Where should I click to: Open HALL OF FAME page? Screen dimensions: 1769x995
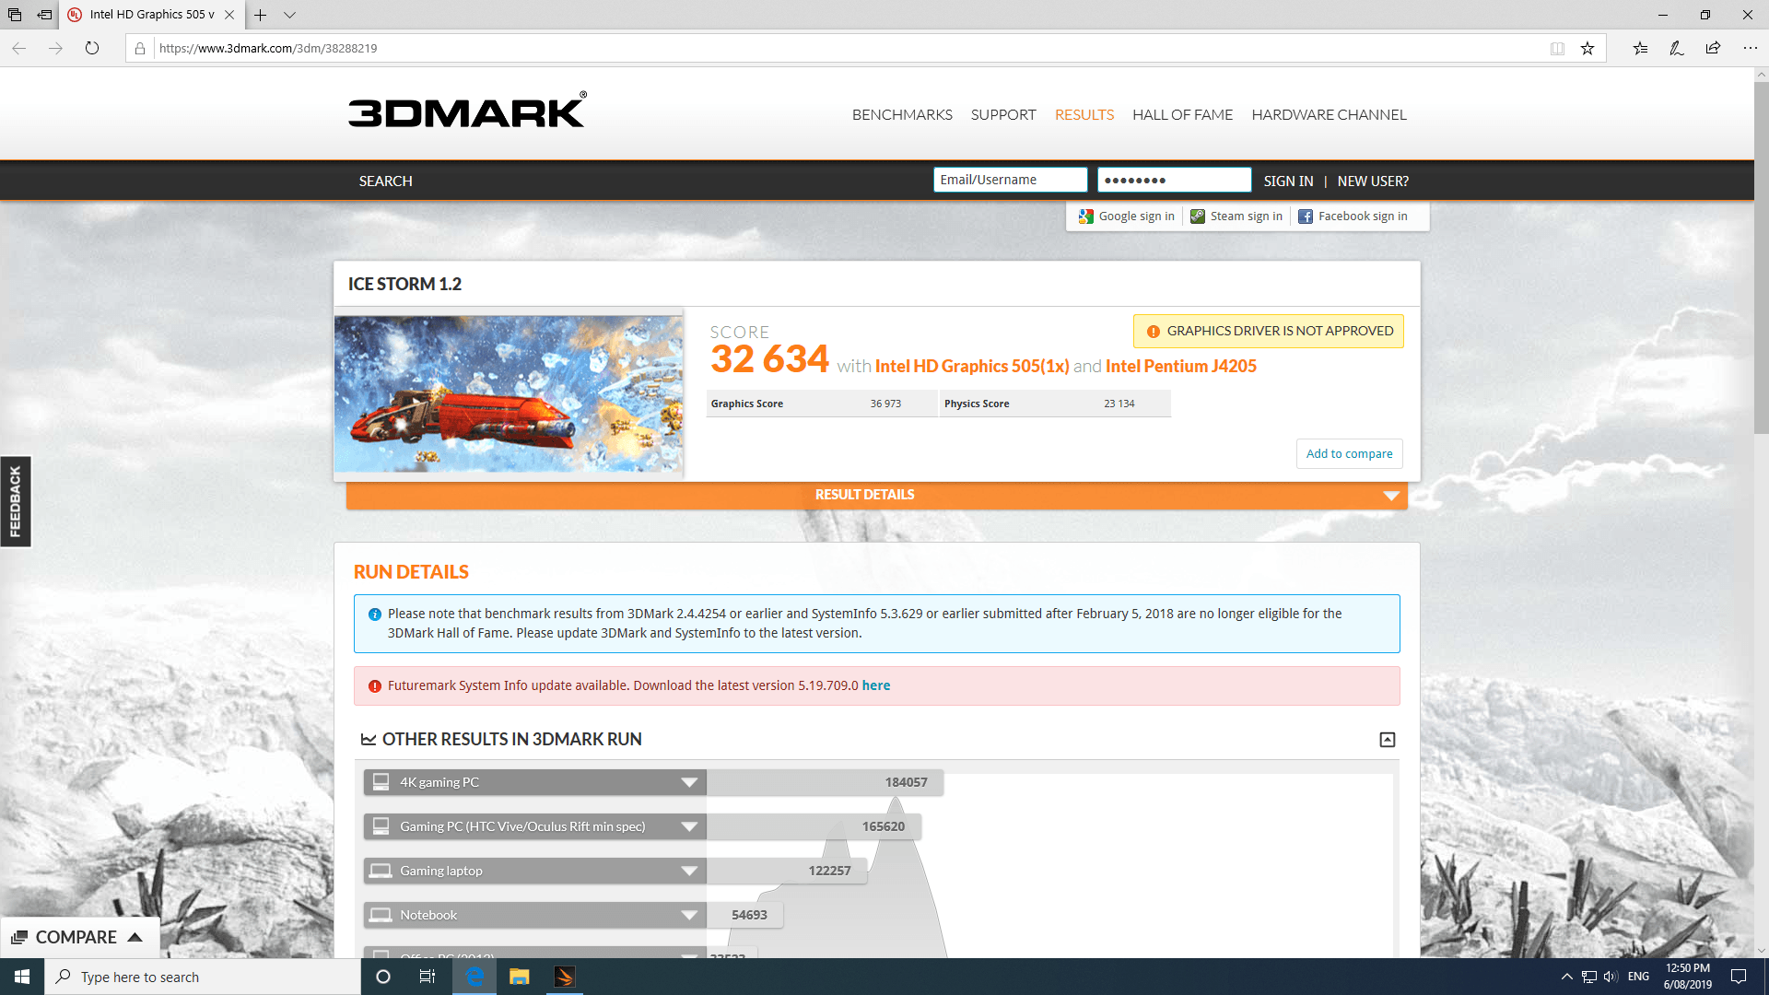1182,115
